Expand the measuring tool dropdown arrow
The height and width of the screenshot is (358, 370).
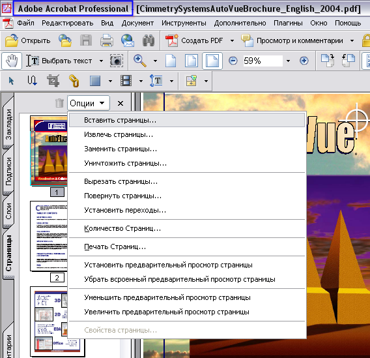tap(206, 82)
